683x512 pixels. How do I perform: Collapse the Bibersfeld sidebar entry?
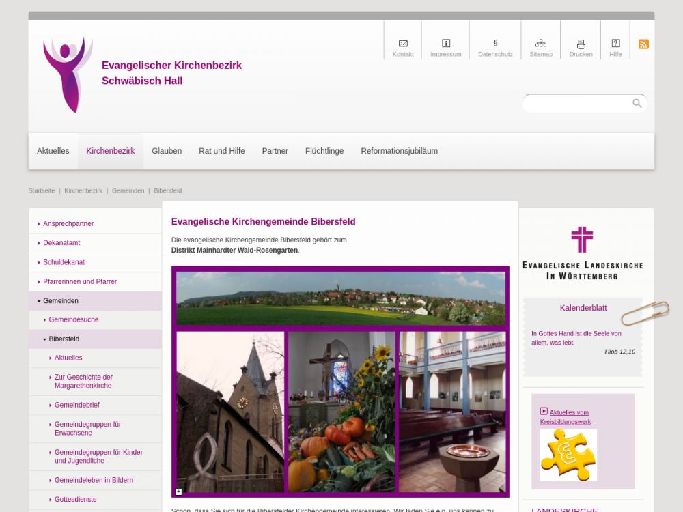coord(45,339)
